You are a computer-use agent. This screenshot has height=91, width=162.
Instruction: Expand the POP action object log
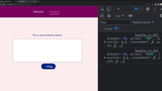coord(105,42)
